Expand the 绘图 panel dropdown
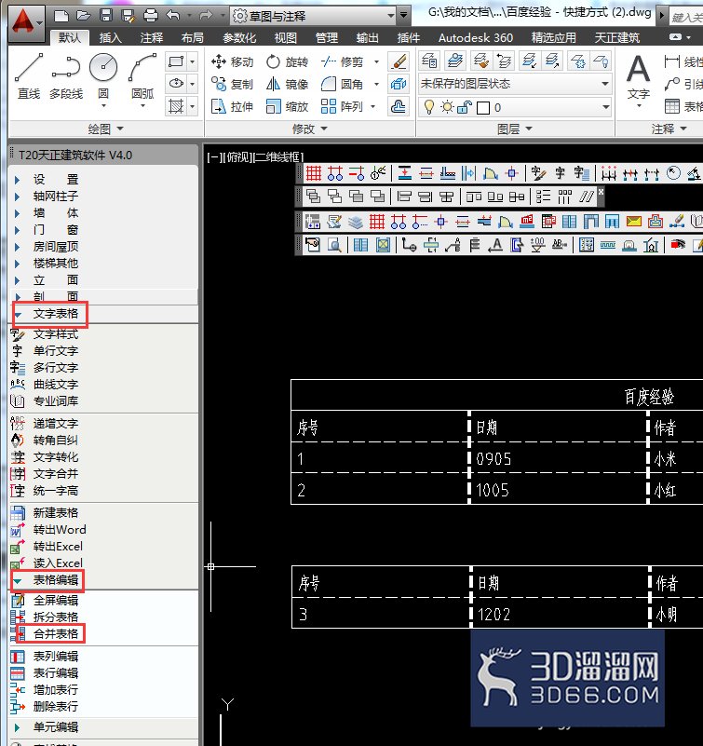 point(105,129)
